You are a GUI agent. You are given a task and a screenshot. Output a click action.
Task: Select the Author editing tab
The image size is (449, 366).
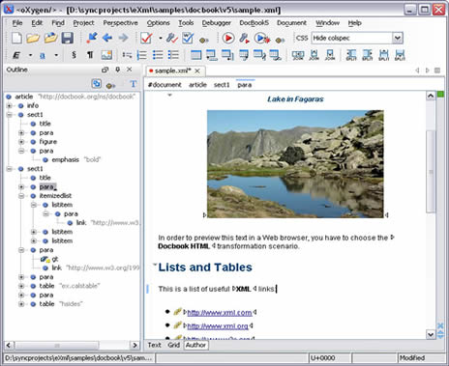point(195,345)
